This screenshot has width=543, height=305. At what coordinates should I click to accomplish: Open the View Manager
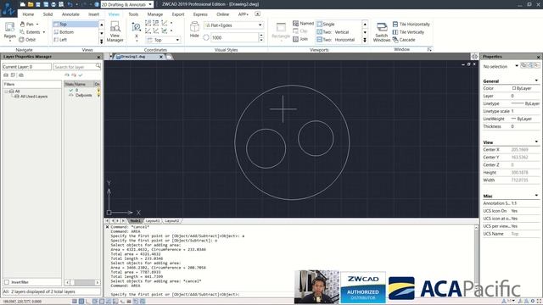pyautogui.click(x=115, y=31)
